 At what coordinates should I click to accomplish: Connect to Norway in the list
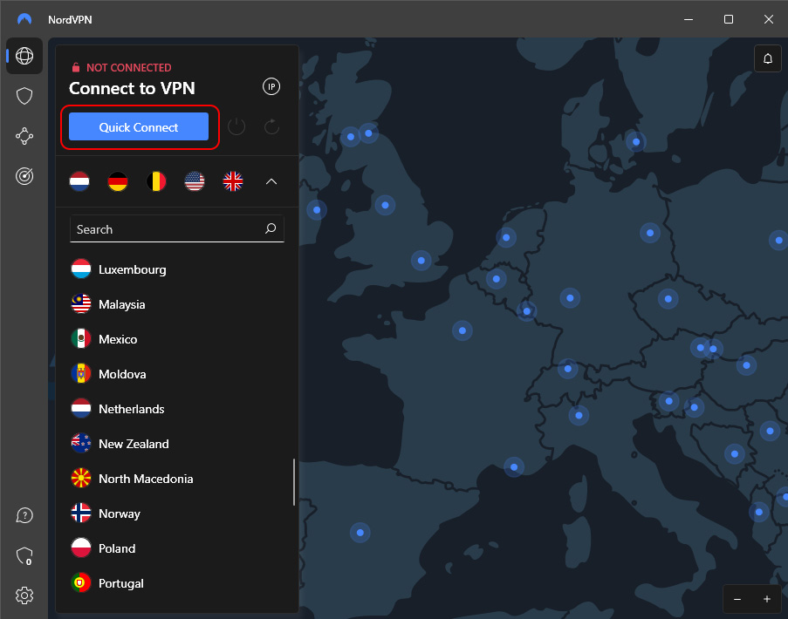[x=177, y=514]
